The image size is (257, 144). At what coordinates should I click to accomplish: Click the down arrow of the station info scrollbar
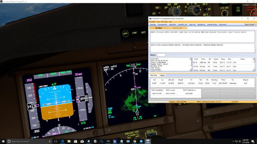(x=190, y=70)
